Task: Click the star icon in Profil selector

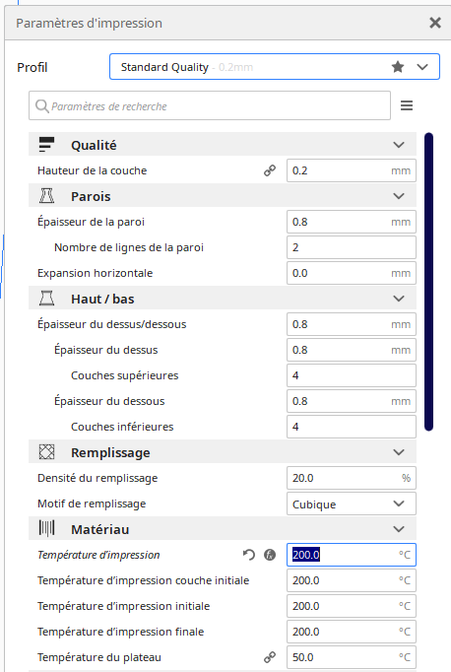Action: coord(398,67)
